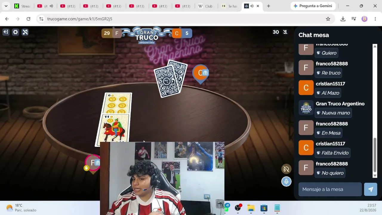This screenshot has width=382, height=215.
Task: Open File Explorer from the taskbar
Action: point(251,208)
